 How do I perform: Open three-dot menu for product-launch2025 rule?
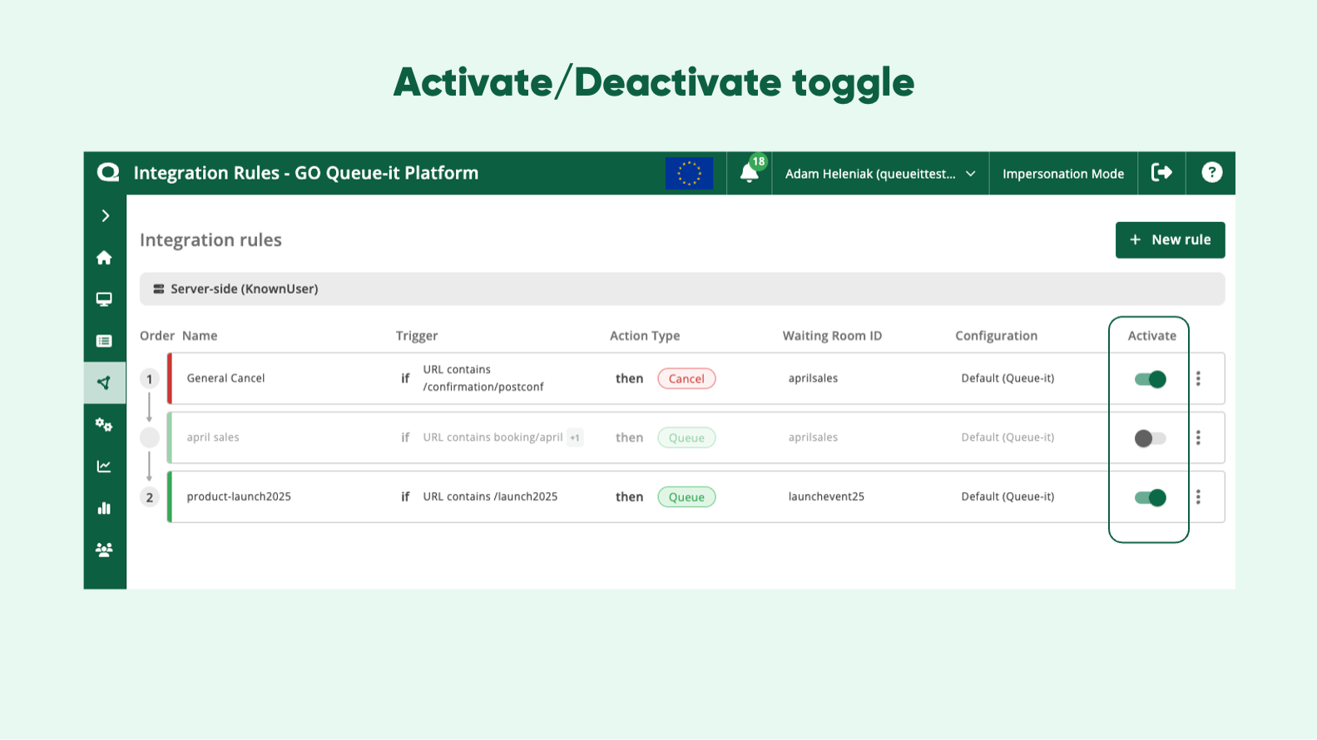(1198, 497)
